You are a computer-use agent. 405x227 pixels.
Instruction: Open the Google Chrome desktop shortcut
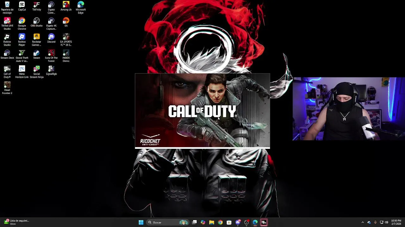(x=22, y=24)
